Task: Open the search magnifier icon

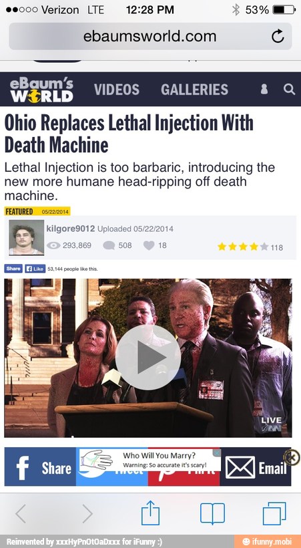Action: point(289,89)
